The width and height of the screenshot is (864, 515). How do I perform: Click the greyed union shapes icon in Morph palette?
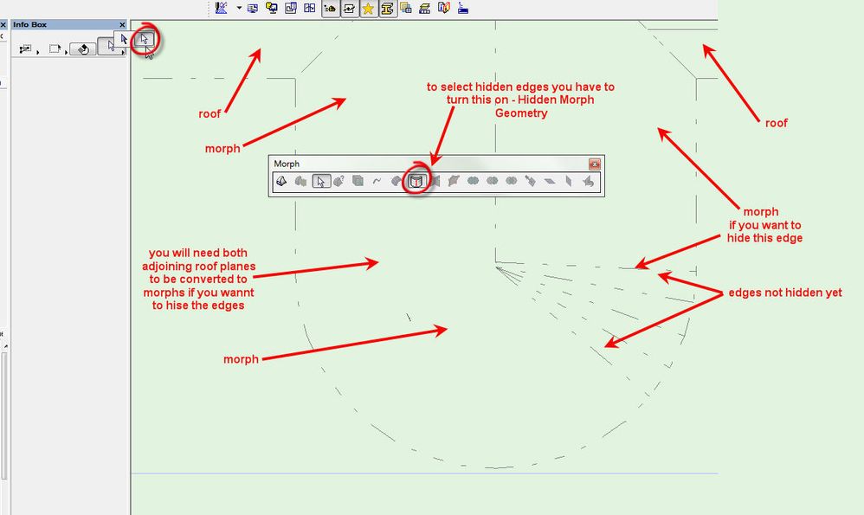click(x=301, y=181)
